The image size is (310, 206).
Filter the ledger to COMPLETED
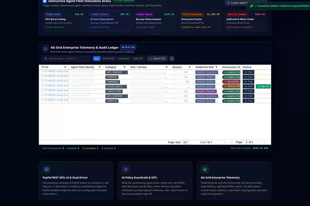pyautogui.click(x=108, y=59)
